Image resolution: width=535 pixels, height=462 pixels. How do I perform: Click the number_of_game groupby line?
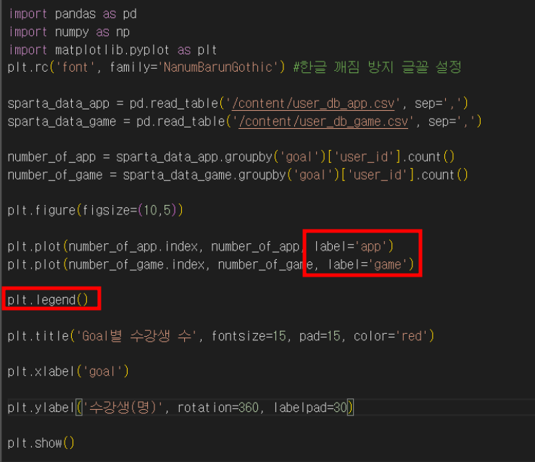(x=238, y=175)
